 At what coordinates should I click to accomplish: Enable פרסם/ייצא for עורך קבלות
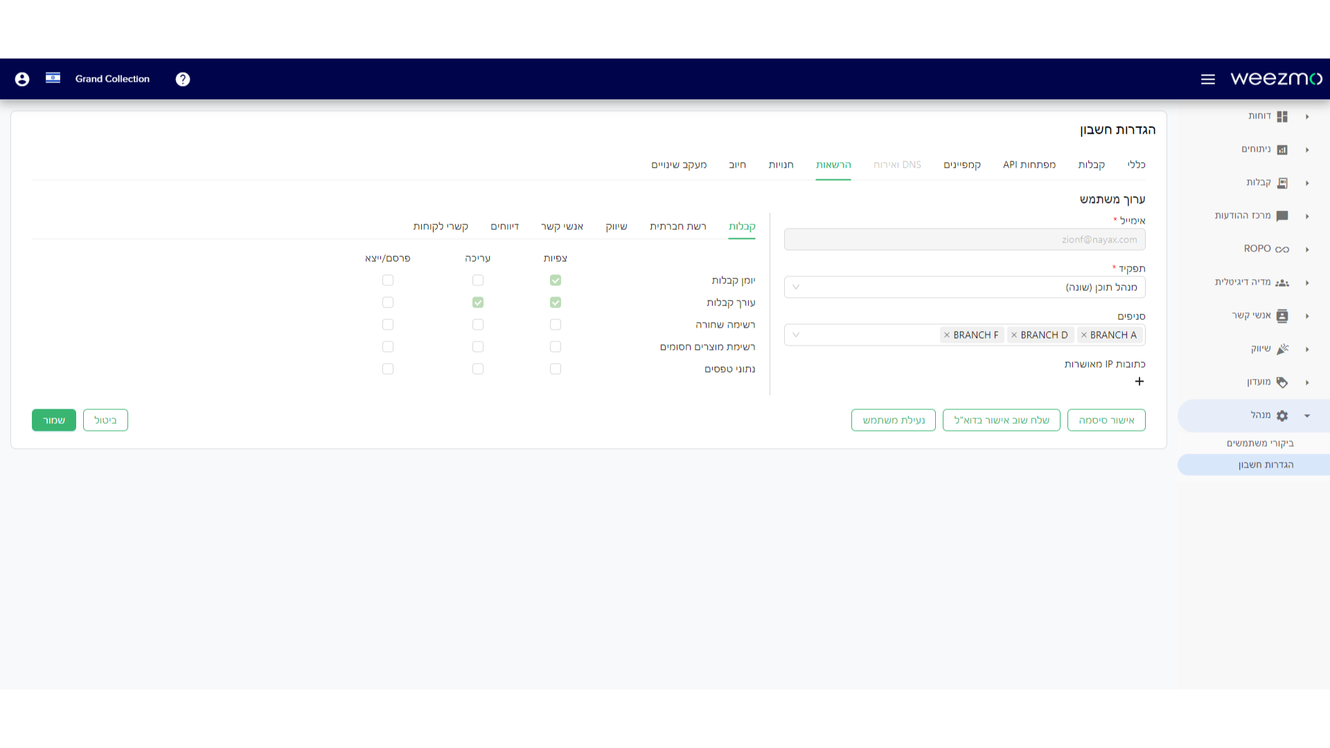(388, 303)
